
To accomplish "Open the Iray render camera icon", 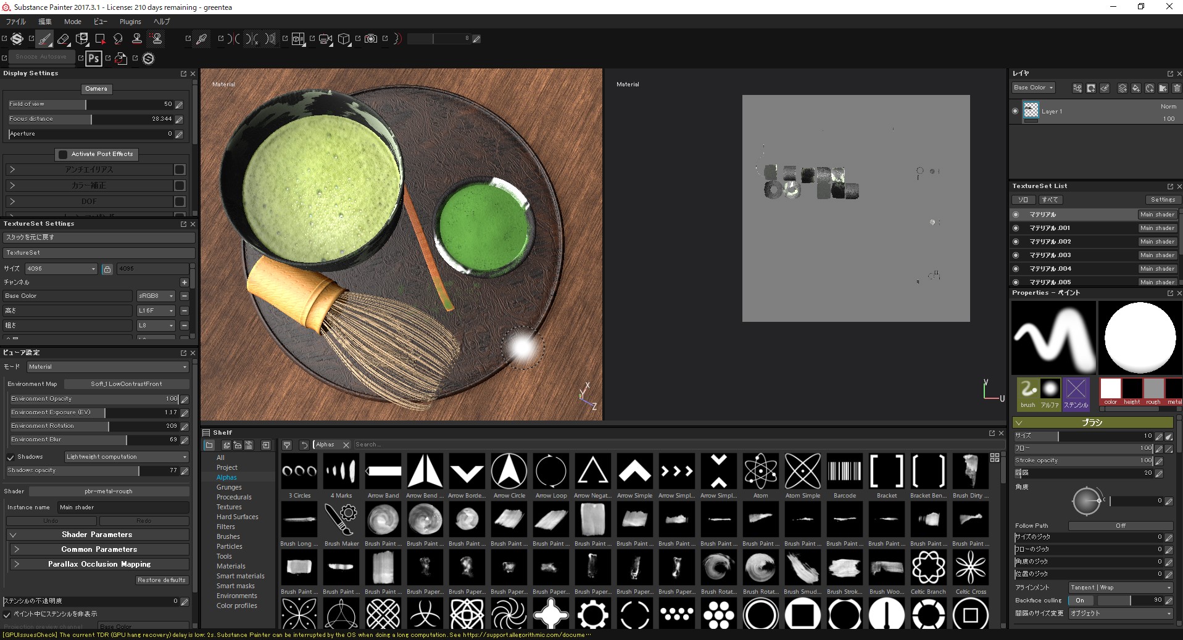I will tap(371, 39).
